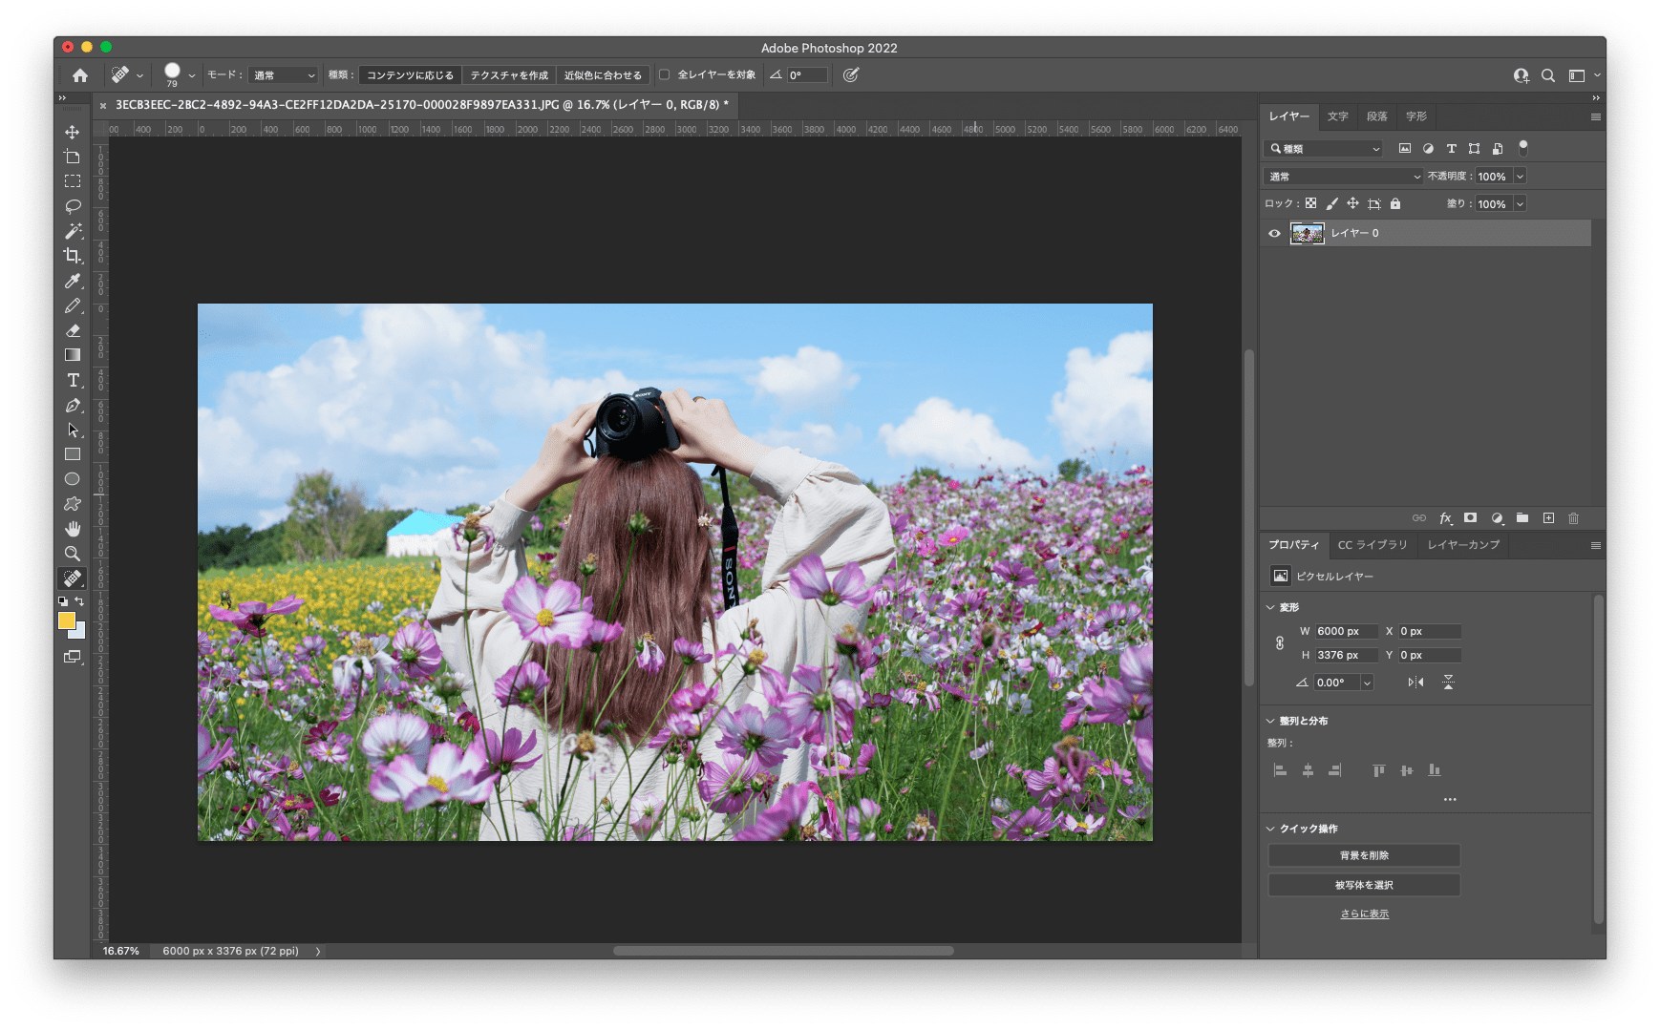Viewport: 1660px width, 1030px height.
Task: Select the Lasso tool
Action: coord(73,206)
